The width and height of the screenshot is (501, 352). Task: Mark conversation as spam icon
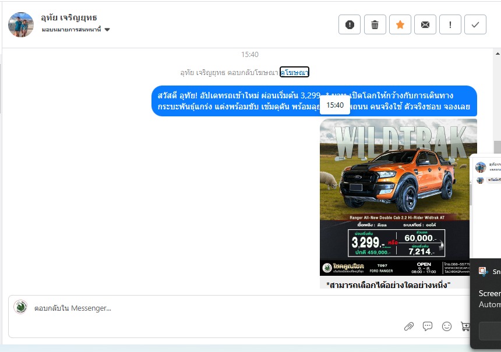(x=350, y=24)
